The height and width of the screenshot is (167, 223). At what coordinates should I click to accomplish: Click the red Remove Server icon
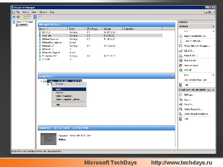coord(181,65)
